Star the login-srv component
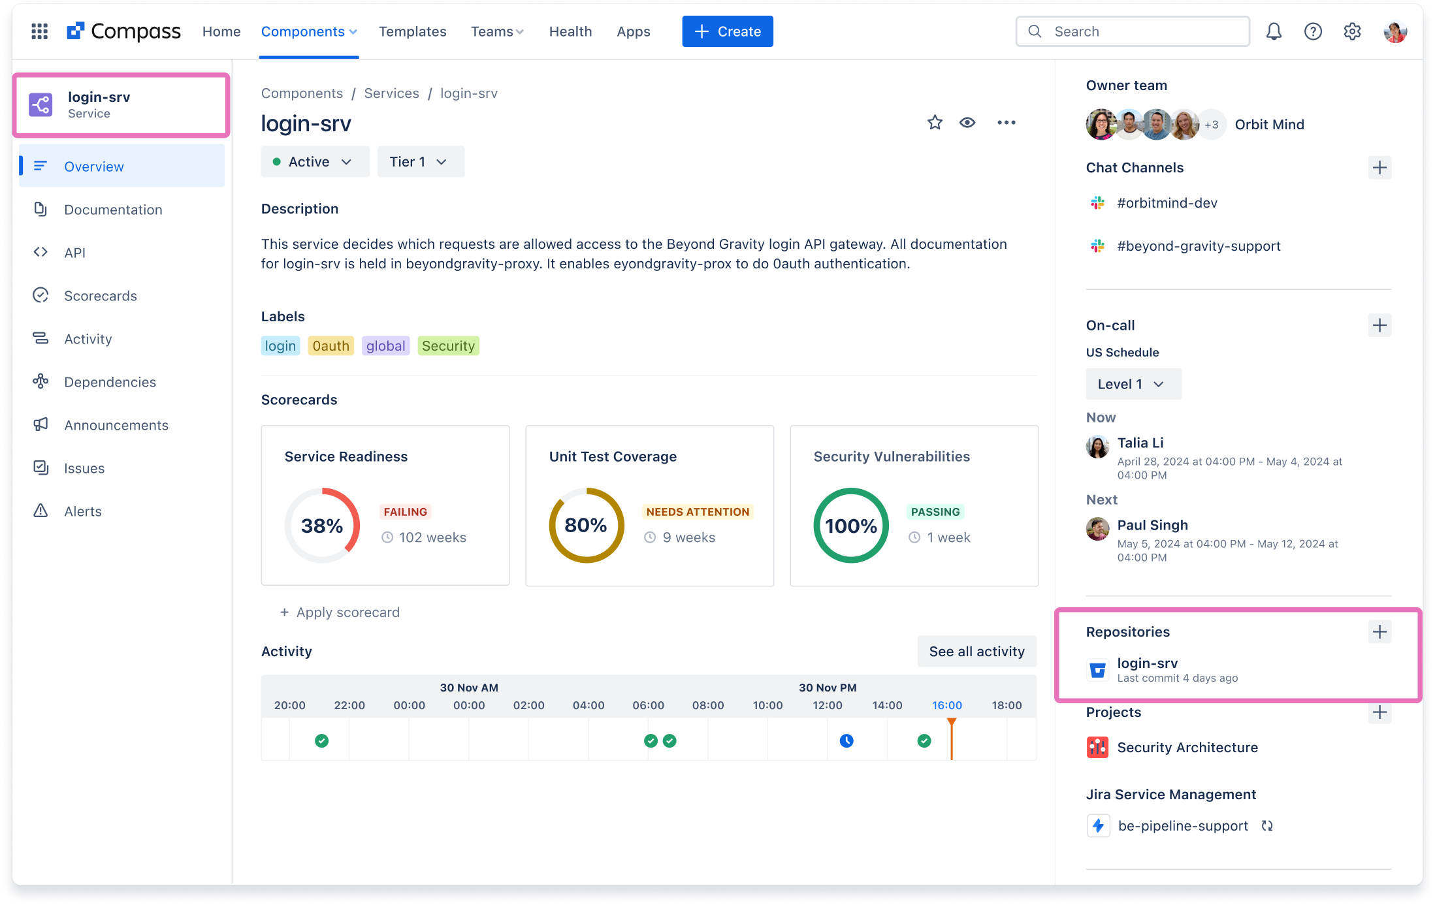Screen dimensions: 1435x905 point(935,123)
